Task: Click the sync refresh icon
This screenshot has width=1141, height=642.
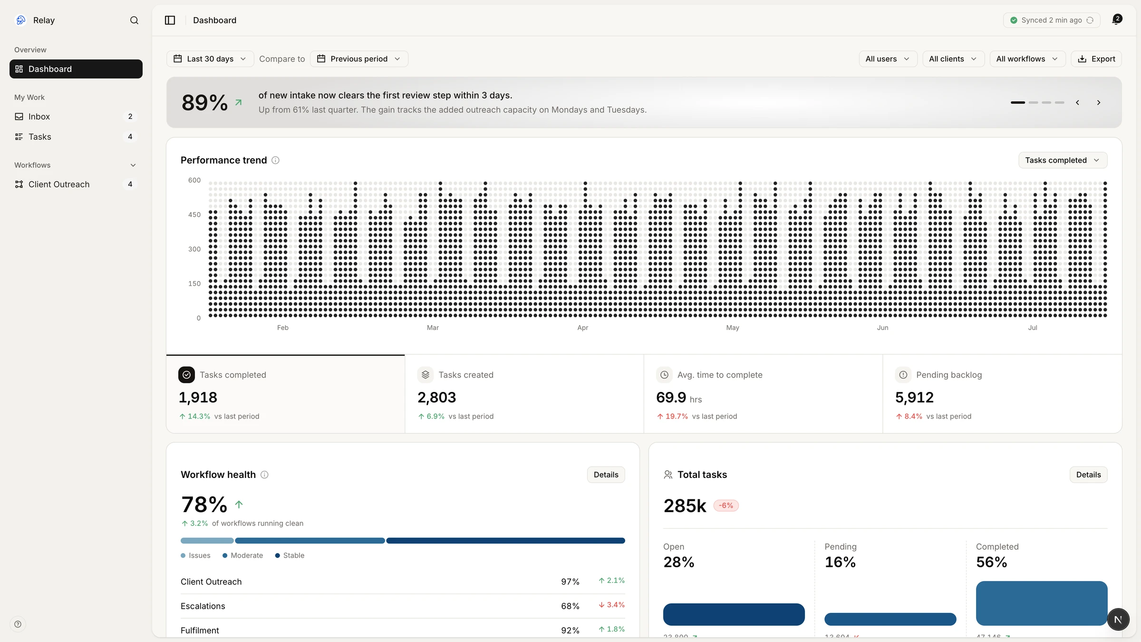Action: (x=1090, y=20)
